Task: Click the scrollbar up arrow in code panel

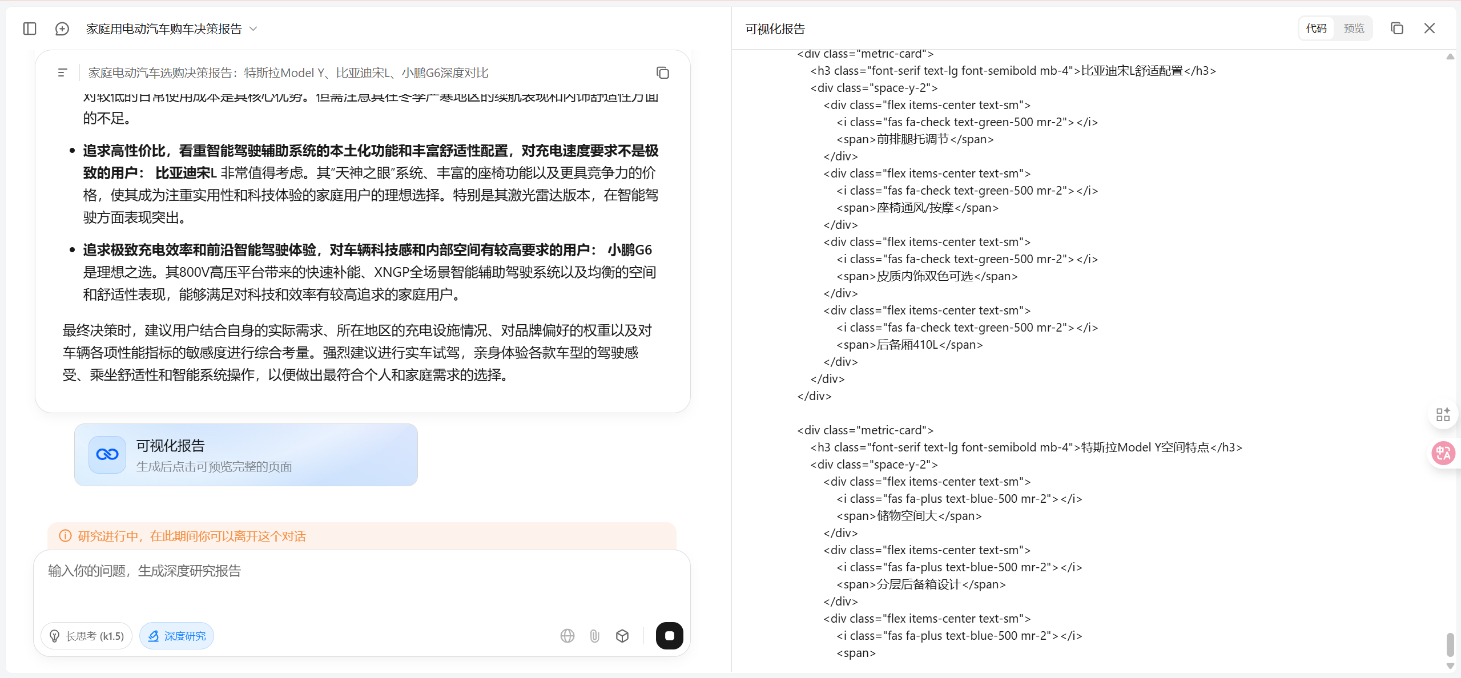Action: (x=1450, y=56)
